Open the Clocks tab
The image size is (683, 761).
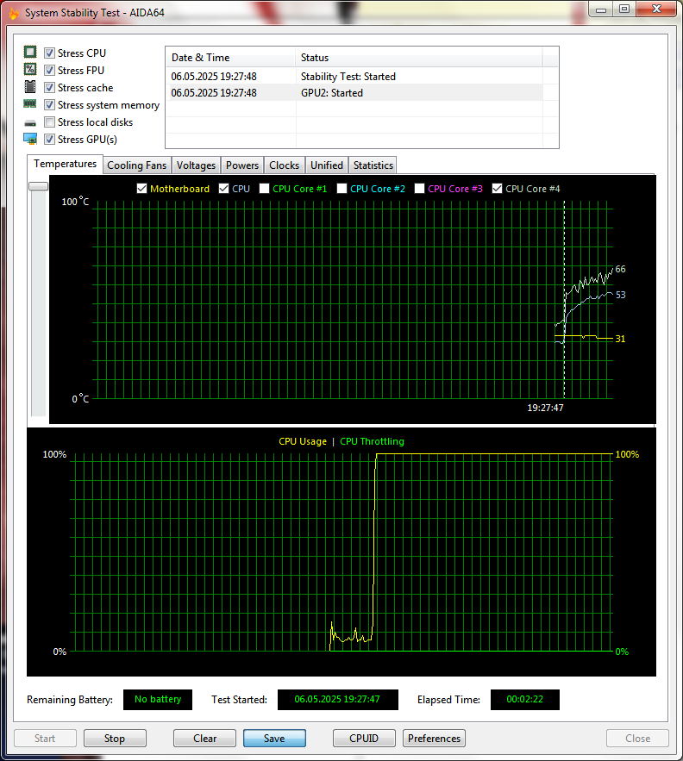(x=285, y=165)
